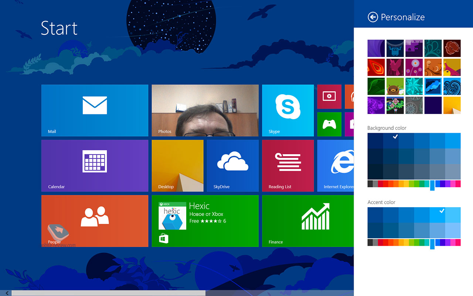The width and height of the screenshot is (473, 296).
Task: Open the Finance tile
Action: (308, 221)
